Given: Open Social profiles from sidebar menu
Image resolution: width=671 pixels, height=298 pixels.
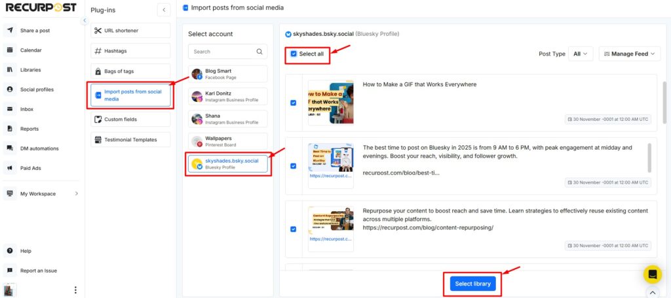Looking at the screenshot, I should pos(37,90).
